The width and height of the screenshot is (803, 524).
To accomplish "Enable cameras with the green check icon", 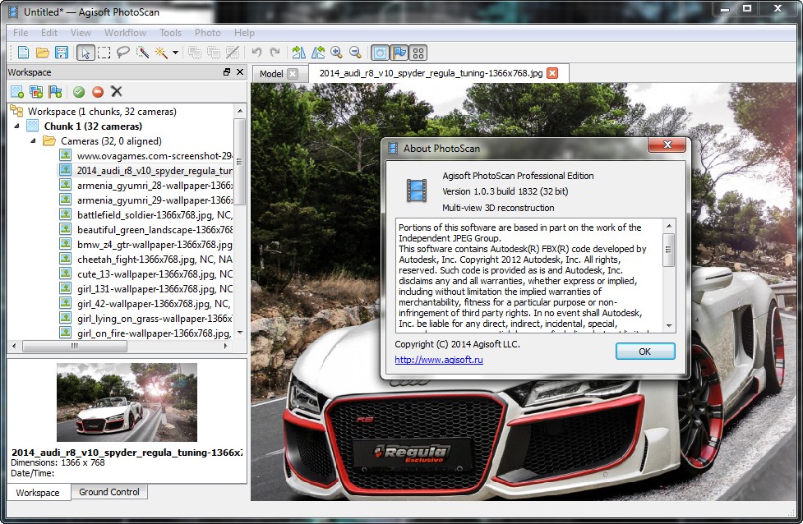I will pyautogui.click(x=79, y=92).
